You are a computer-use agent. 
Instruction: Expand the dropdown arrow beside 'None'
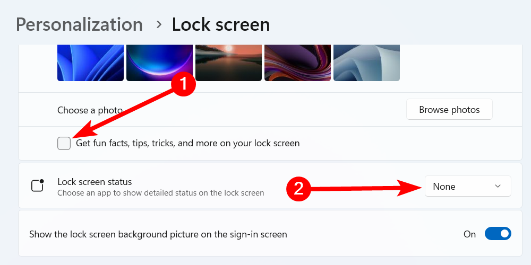(x=498, y=186)
